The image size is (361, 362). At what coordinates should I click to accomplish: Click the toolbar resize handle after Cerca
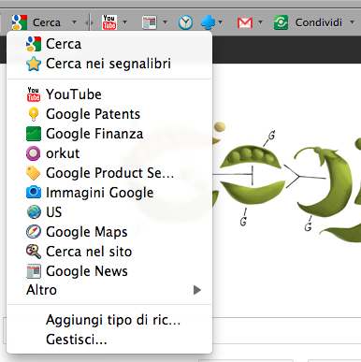click(90, 22)
